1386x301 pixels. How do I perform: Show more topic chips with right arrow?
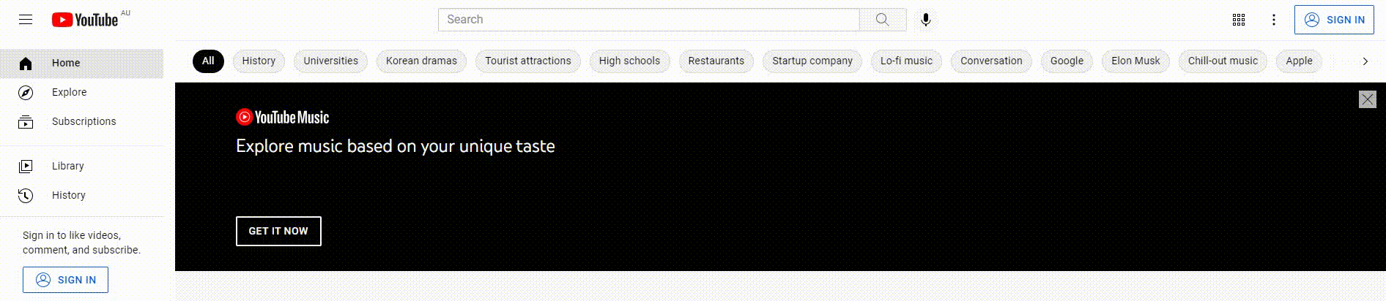click(x=1365, y=61)
